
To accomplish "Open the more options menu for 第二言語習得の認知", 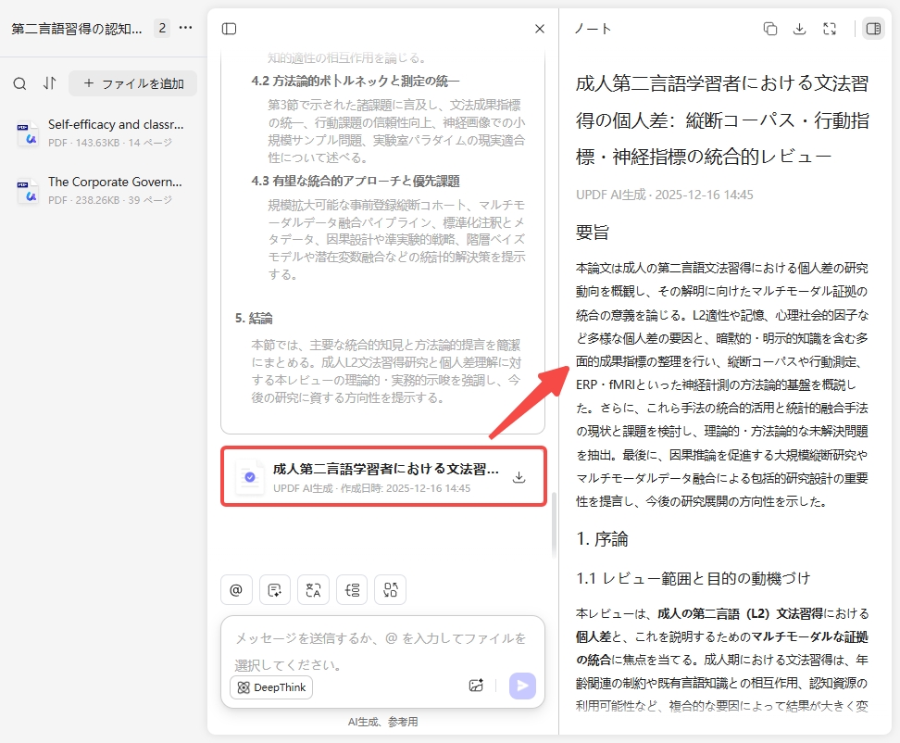I will [x=185, y=29].
